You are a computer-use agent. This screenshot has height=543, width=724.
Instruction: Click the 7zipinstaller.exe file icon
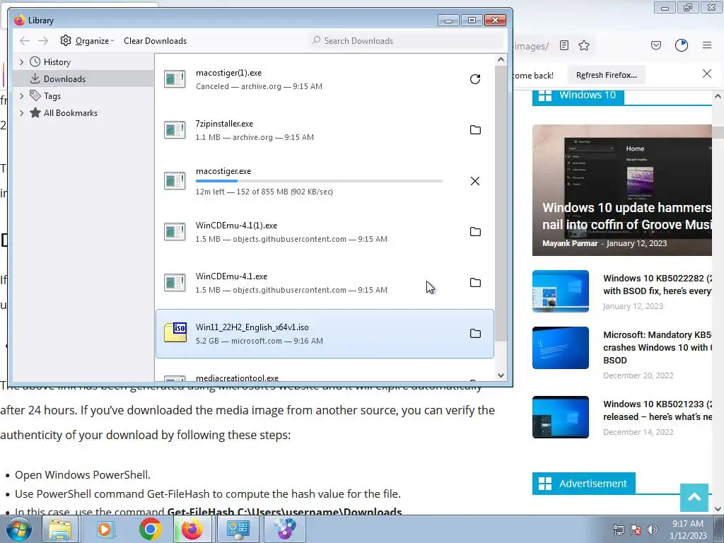(x=175, y=130)
